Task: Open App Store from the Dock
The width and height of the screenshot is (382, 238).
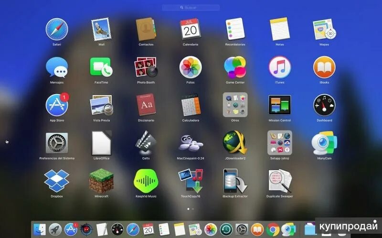Action: 71,229
